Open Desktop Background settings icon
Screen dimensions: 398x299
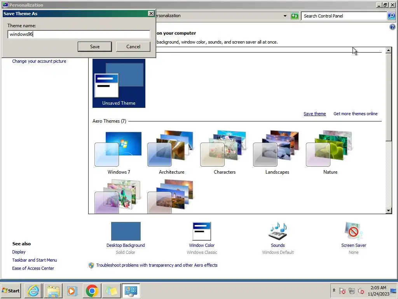click(126, 231)
